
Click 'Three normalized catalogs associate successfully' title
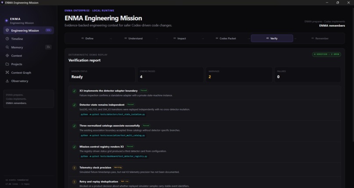pyautogui.click(x=109, y=126)
